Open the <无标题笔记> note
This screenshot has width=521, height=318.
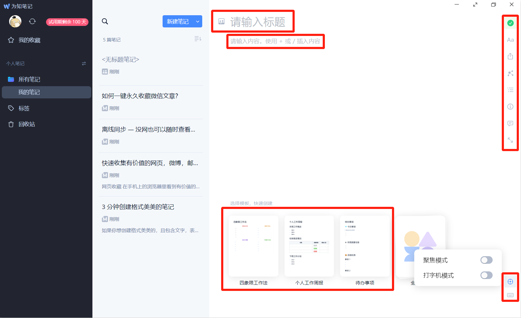click(151, 65)
